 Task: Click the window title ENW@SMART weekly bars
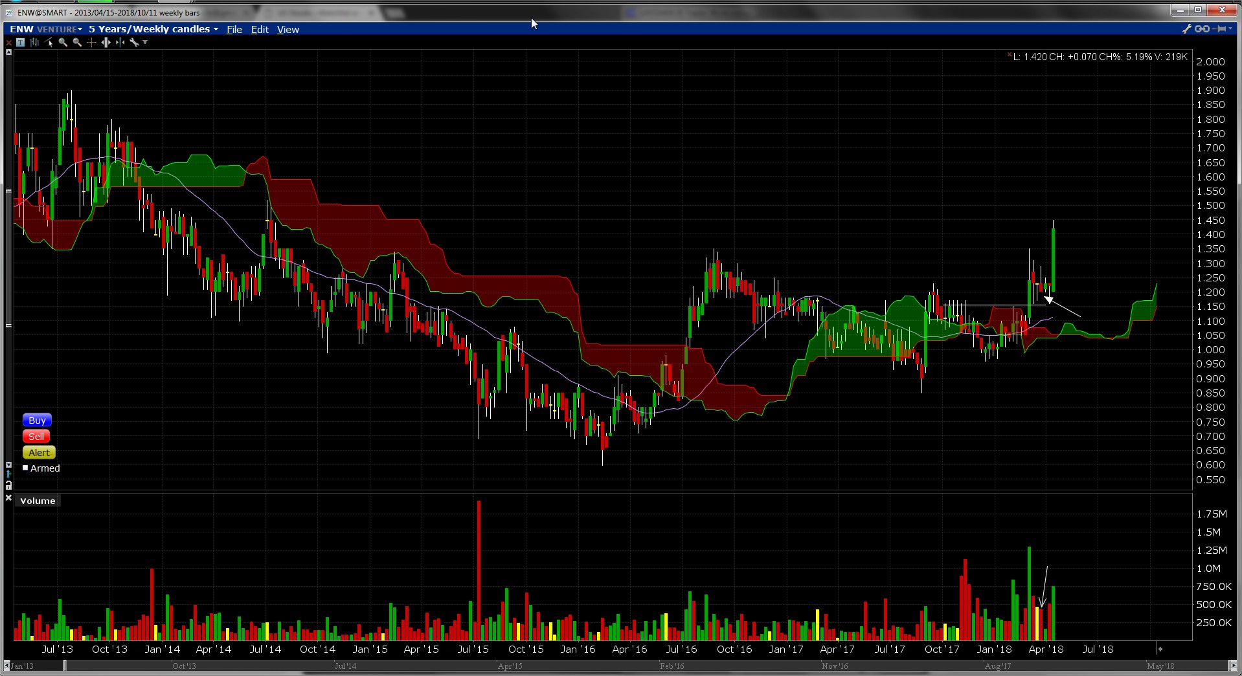(x=109, y=12)
